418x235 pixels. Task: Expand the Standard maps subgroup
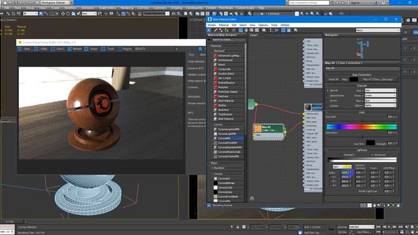pos(212,168)
